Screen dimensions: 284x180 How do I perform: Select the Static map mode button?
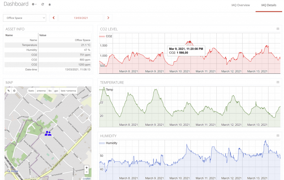[31, 91]
